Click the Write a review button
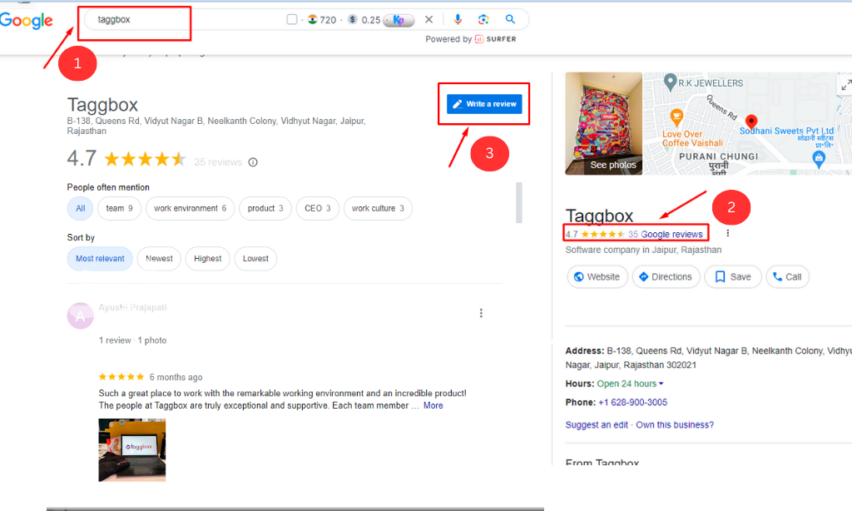Screen dimensions: 852x511 pyautogui.click(x=483, y=103)
